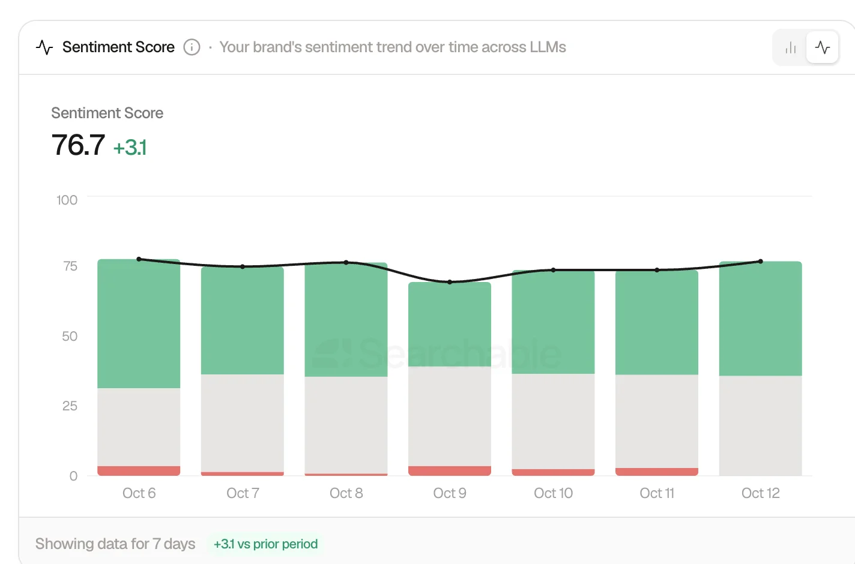Image resolution: width=855 pixels, height=564 pixels.
Task: Click the trend line data point for Oct 10
Action: [554, 270]
